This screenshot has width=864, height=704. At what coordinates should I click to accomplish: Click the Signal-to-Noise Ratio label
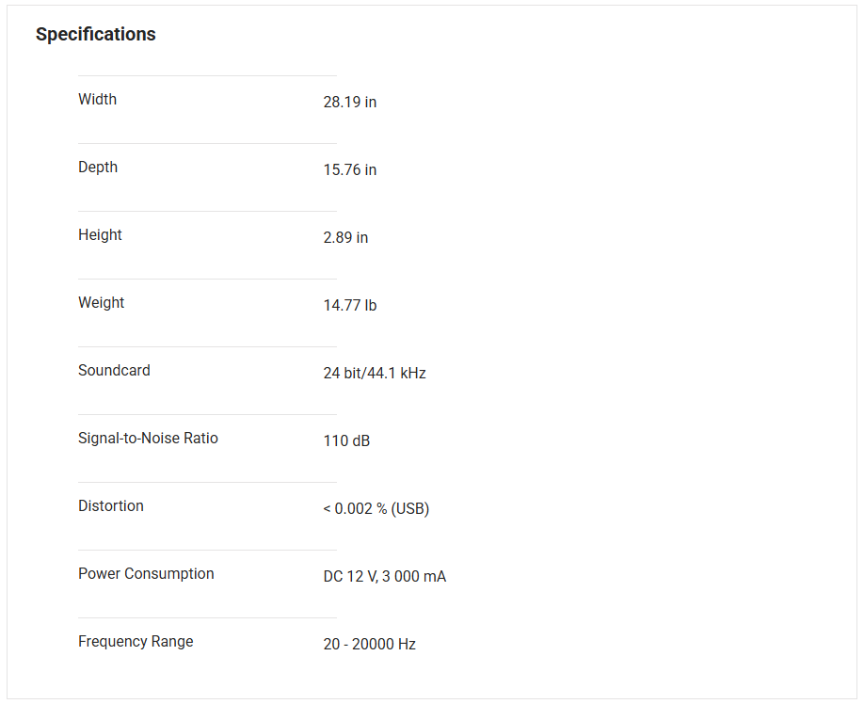148,439
